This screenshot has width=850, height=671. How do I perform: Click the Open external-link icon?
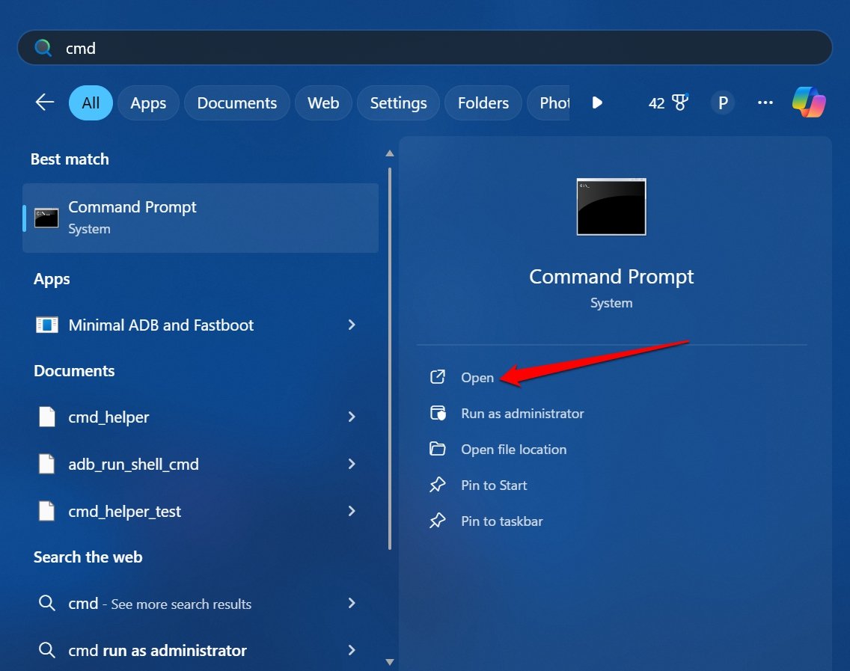tap(438, 377)
